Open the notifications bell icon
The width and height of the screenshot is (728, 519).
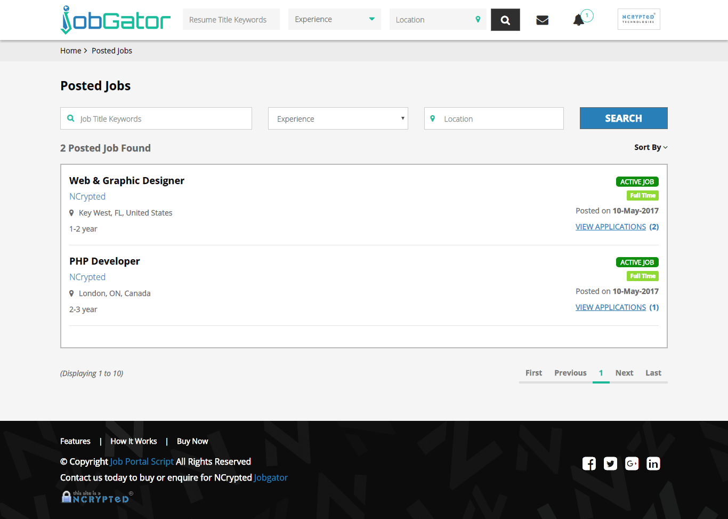(x=578, y=20)
